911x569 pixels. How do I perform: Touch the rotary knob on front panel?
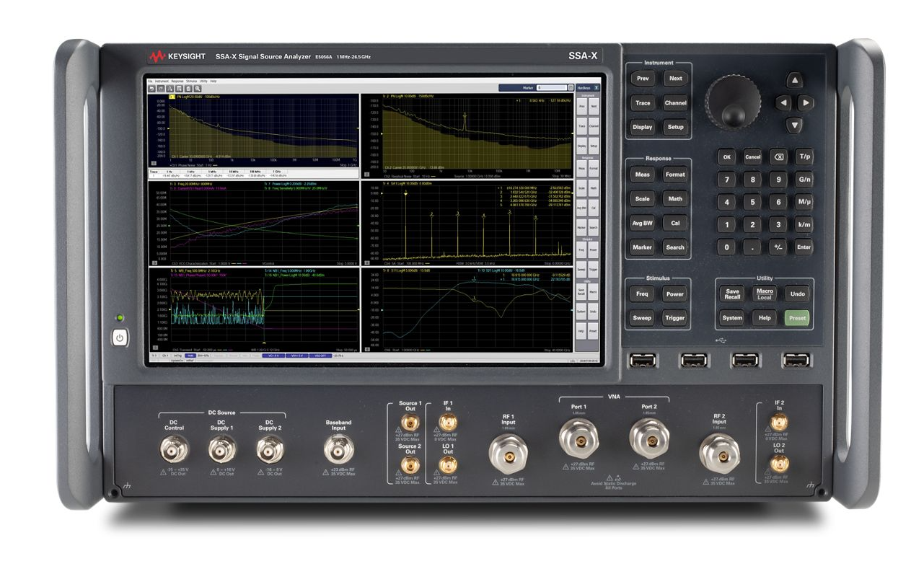(732, 102)
